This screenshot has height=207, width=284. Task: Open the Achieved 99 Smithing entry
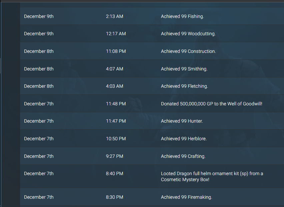tap(152, 68)
